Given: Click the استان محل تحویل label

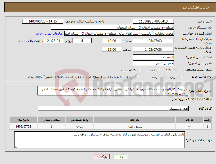Looking at the screenshot, I should (199, 57).
